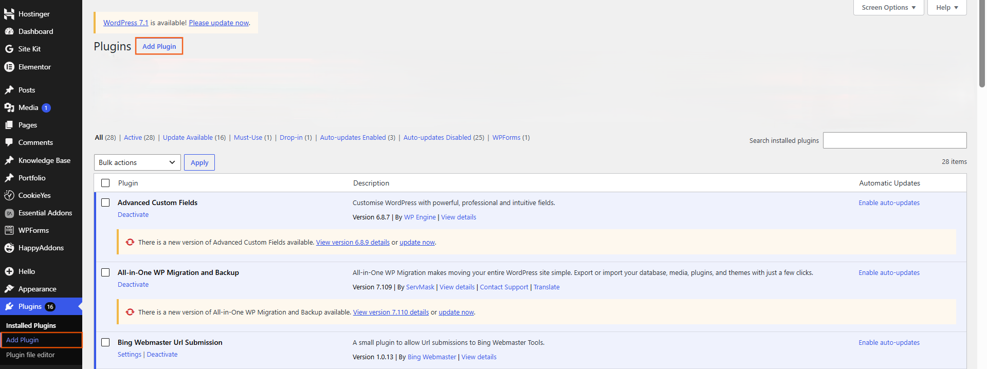Click the Media count badge showing 1
This screenshot has width=987, height=369.
(x=46, y=108)
